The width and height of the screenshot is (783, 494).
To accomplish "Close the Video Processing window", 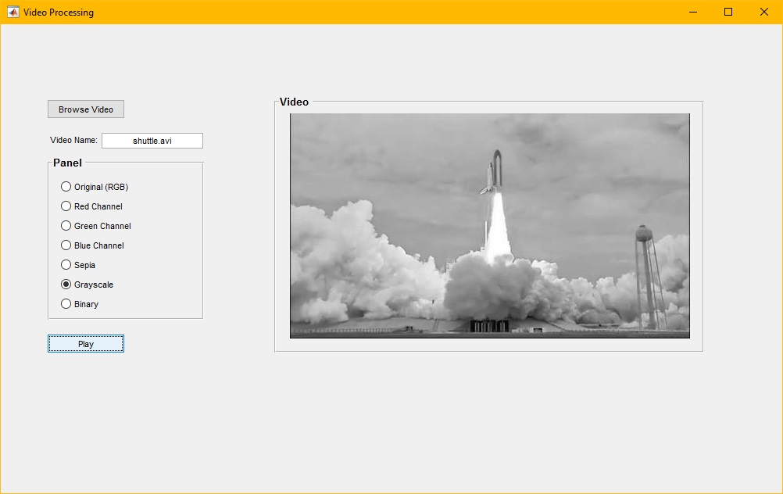I will click(764, 12).
